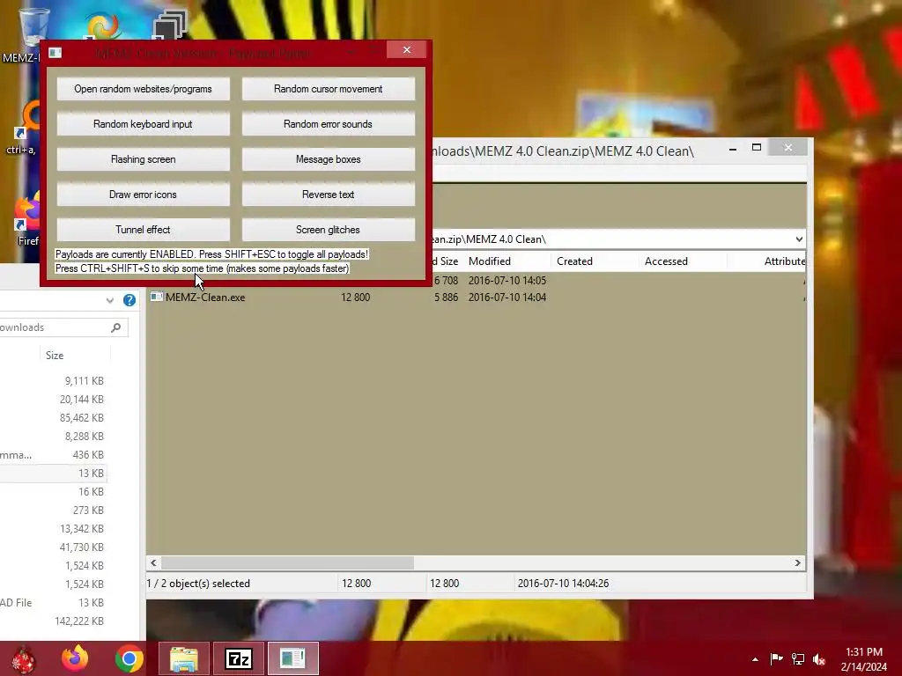
Task: Close the MEMZ Payload Panel window
Action: point(407,50)
